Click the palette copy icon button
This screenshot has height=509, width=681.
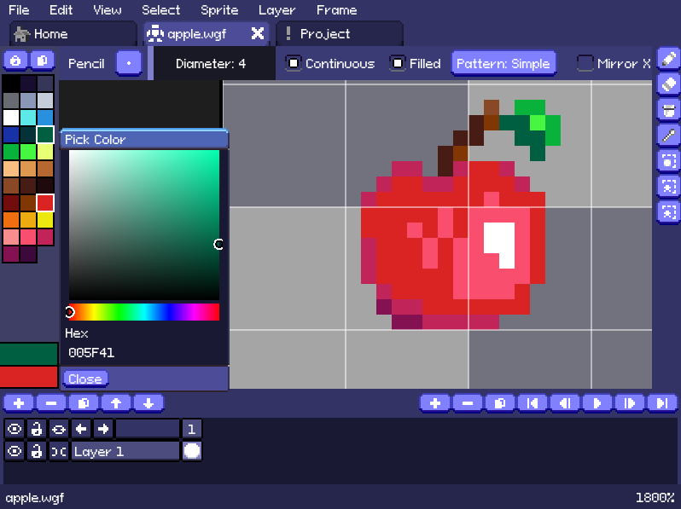click(x=42, y=61)
